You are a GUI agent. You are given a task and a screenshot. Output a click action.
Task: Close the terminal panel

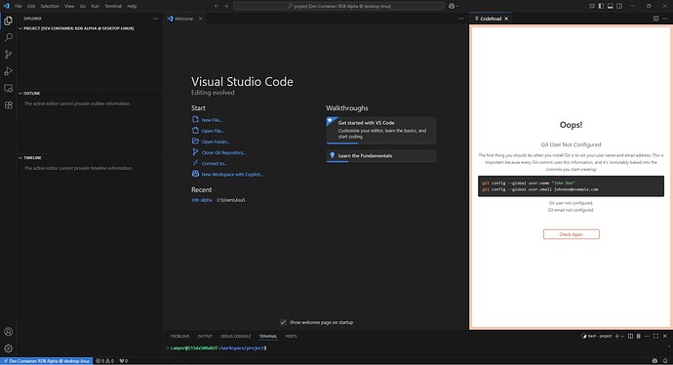click(x=665, y=337)
